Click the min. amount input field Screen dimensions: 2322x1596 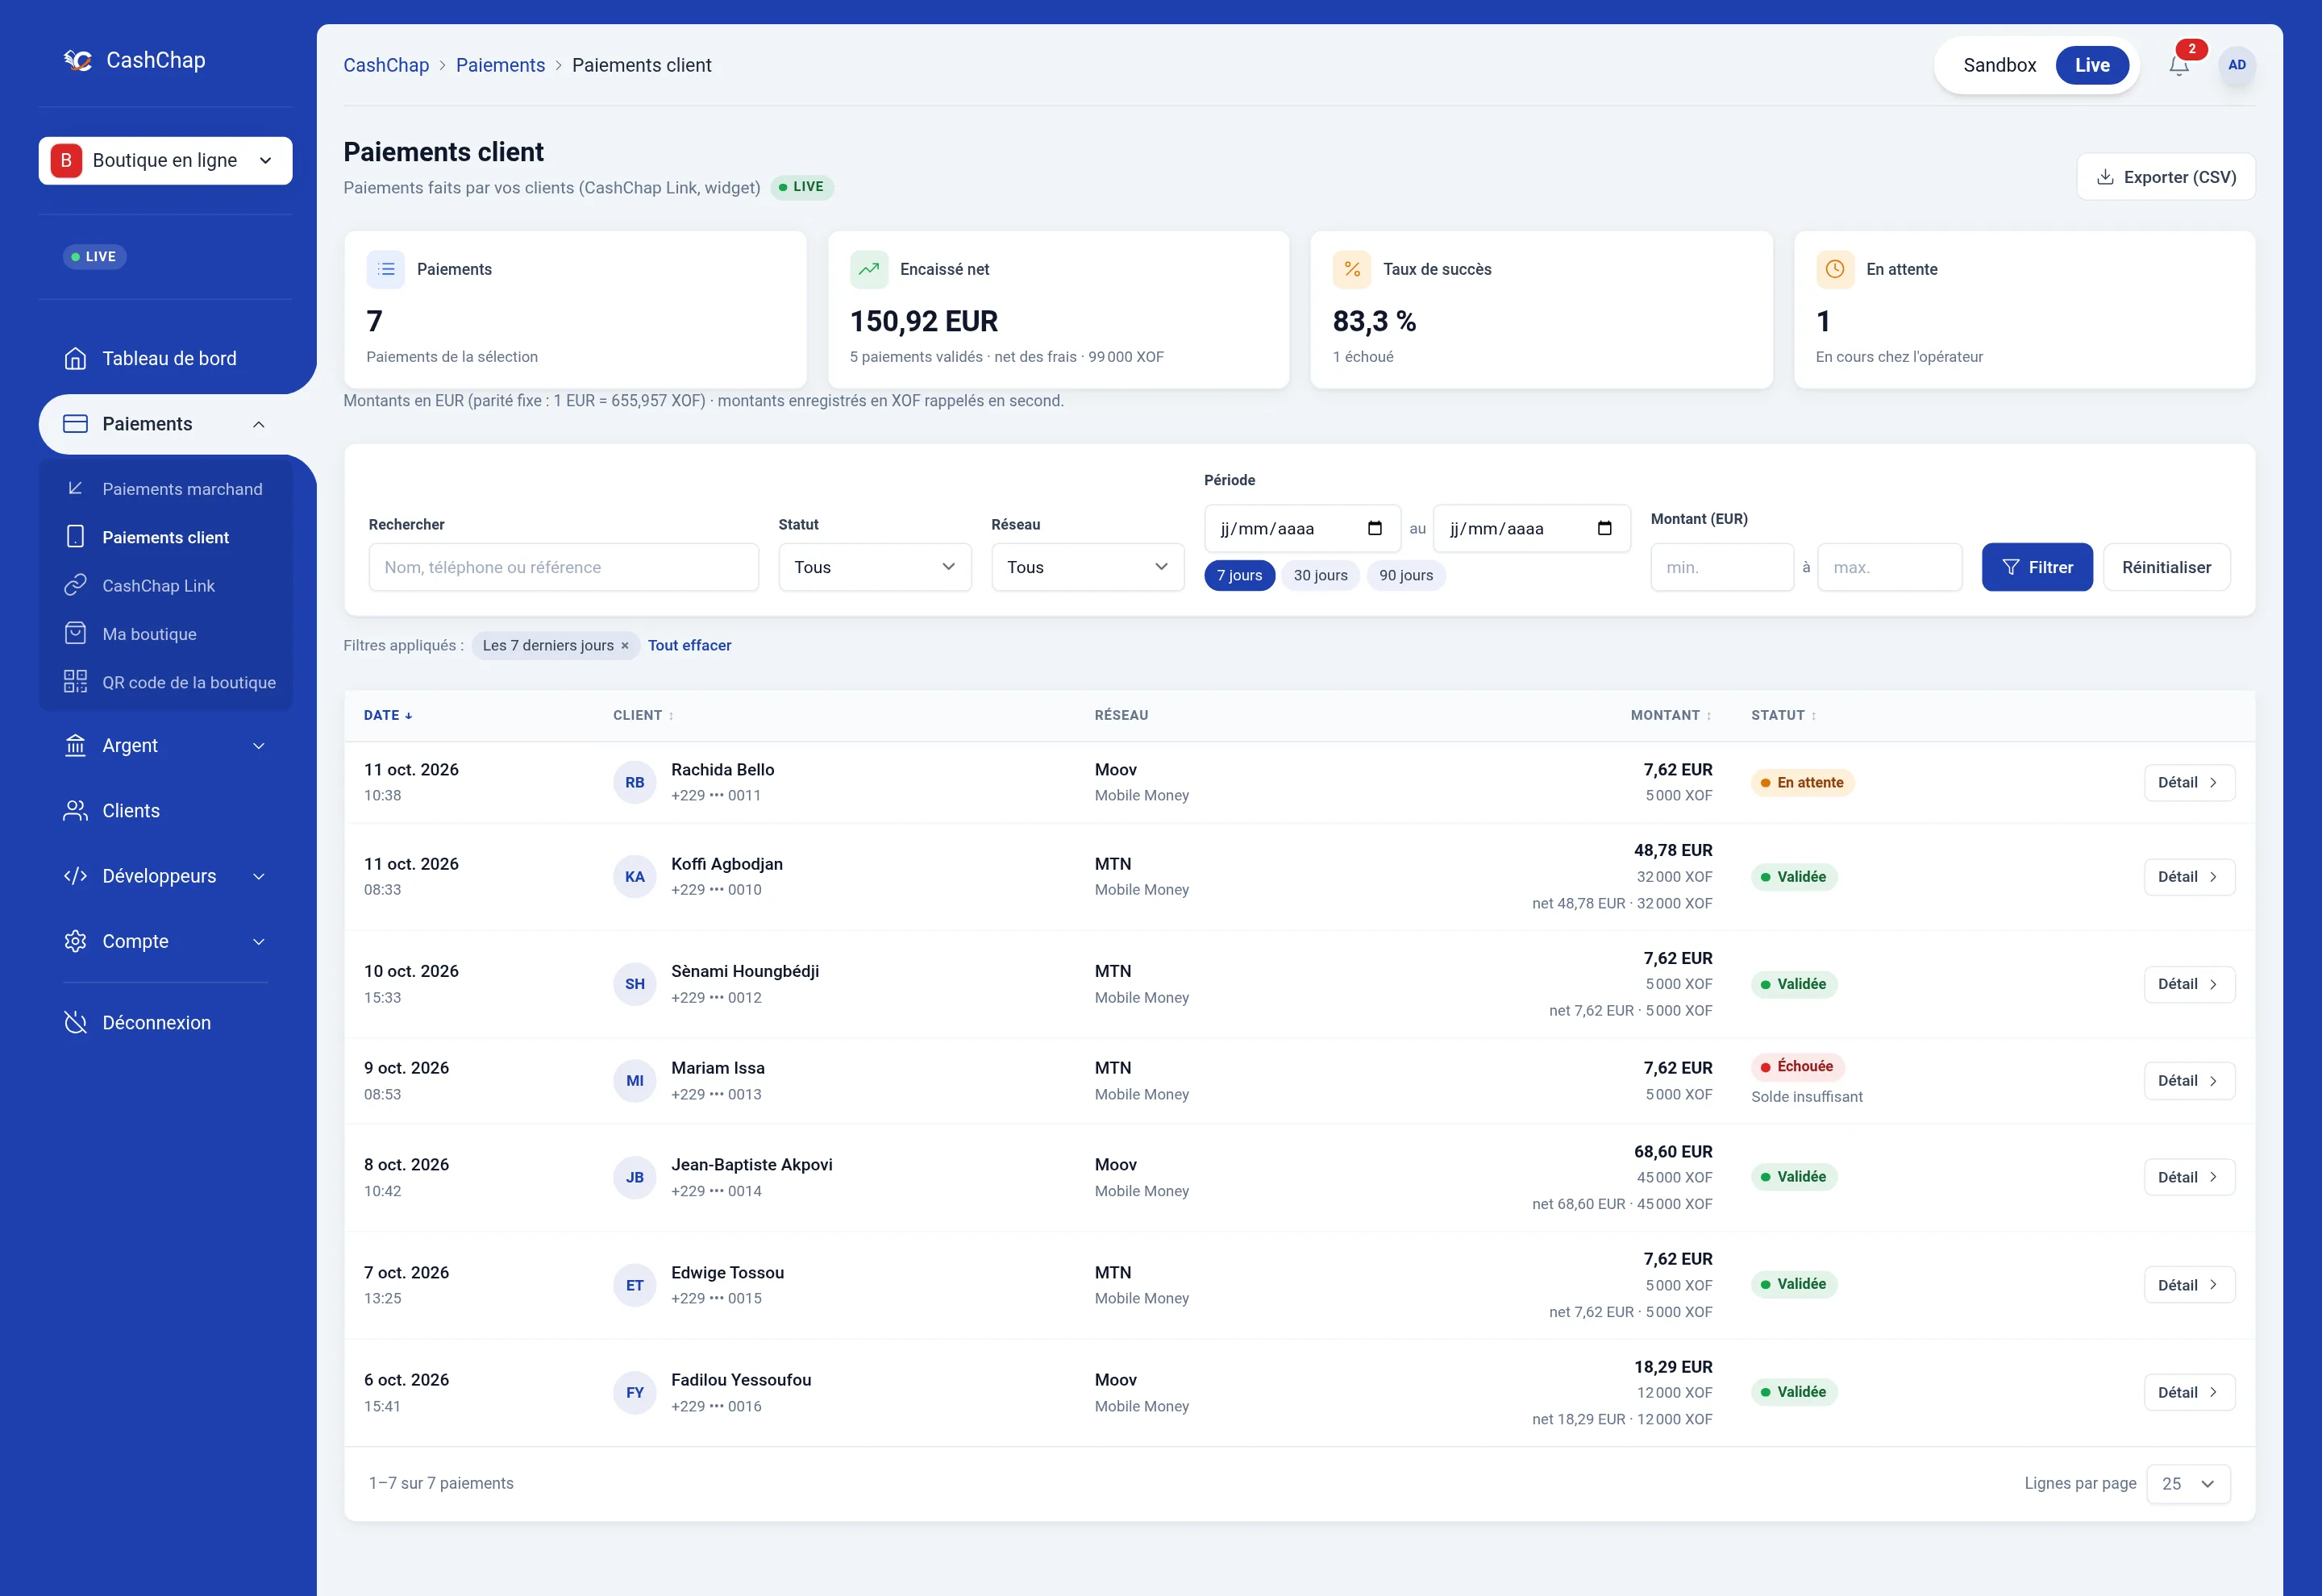click(1722, 567)
